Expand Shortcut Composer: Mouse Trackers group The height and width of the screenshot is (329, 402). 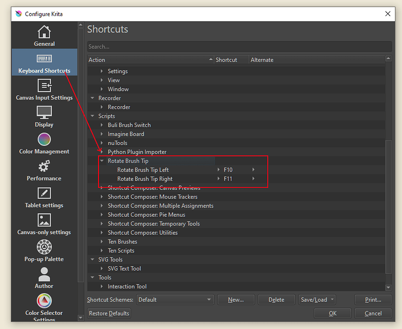click(x=102, y=197)
